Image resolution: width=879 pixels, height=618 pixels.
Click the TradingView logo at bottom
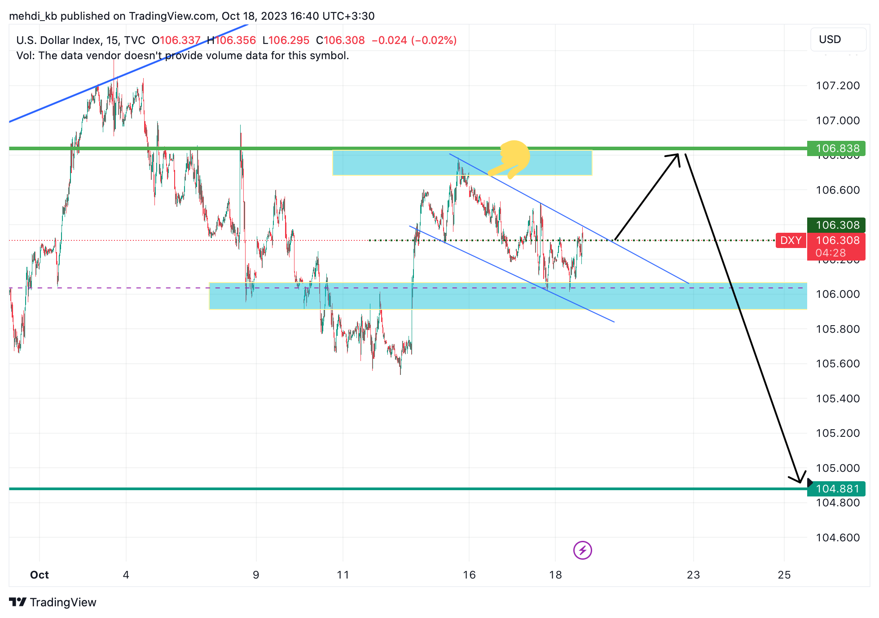click(53, 602)
